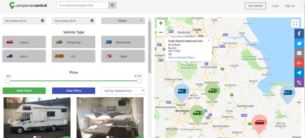Image resolution: width=305 pixels, height=138 pixels.
Task: Click the £154 maximum price label
Action: pos(138,76)
